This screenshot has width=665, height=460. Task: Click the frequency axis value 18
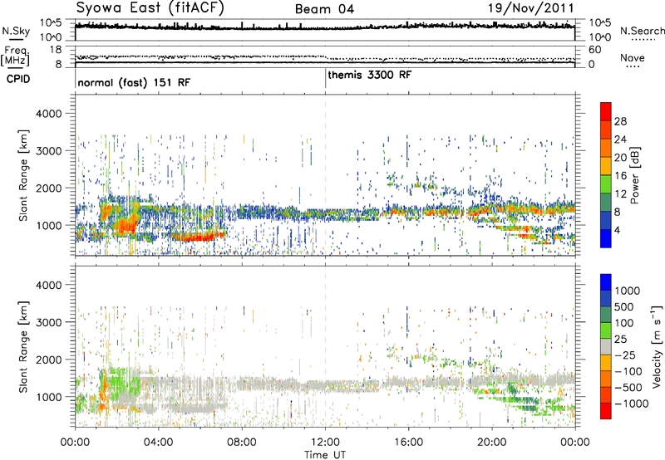[56, 50]
